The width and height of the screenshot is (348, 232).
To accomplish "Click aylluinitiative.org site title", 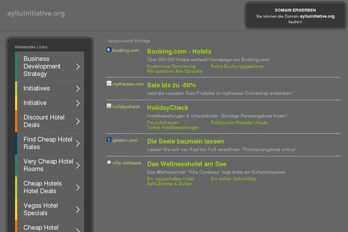I will [36, 13].
